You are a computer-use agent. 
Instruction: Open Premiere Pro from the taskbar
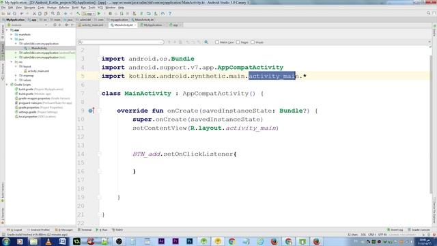tap(175, 241)
